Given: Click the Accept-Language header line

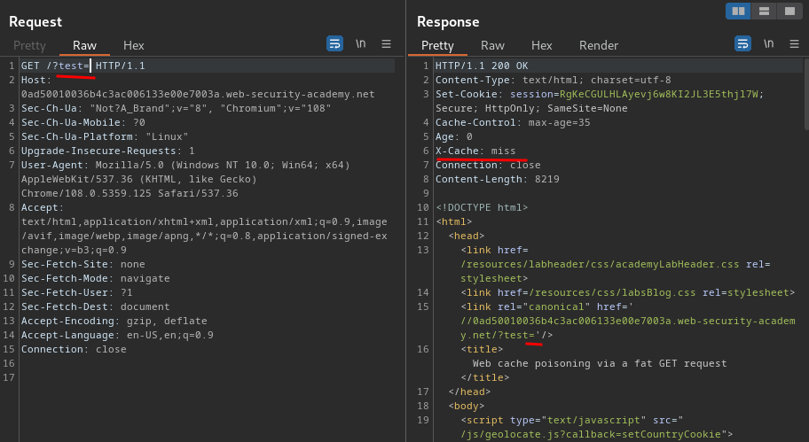Looking at the screenshot, I should click(117, 335).
